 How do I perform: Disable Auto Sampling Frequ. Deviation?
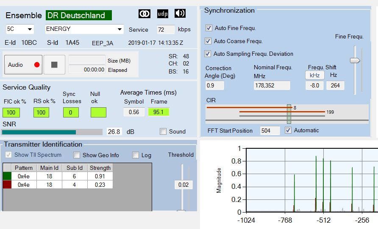208,54
